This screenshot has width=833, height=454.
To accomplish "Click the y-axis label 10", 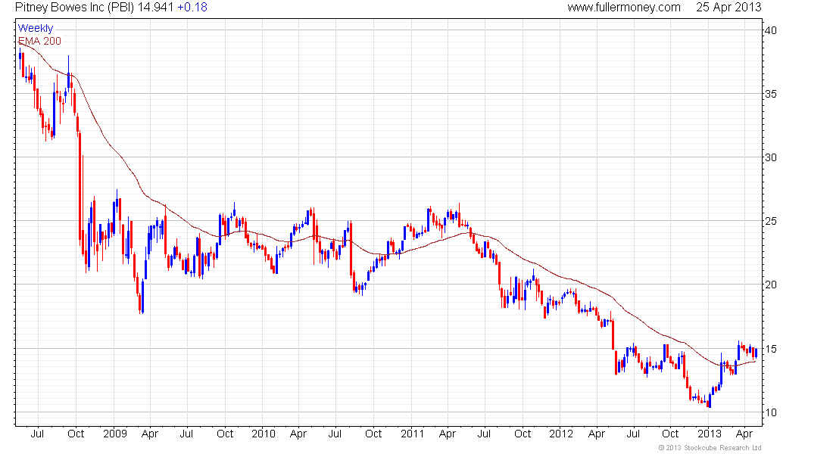I will point(770,412).
